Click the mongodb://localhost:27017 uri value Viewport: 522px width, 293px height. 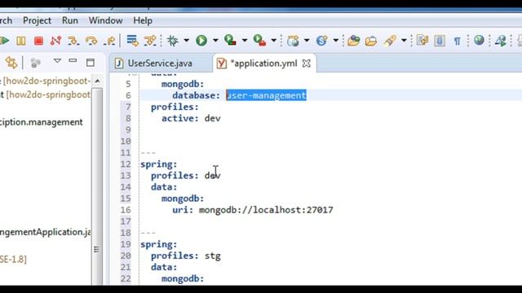266,210
